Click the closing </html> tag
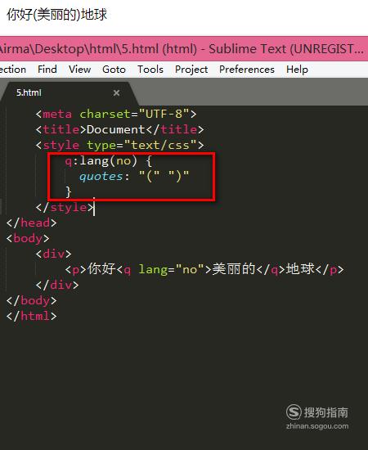 point(32,316)
